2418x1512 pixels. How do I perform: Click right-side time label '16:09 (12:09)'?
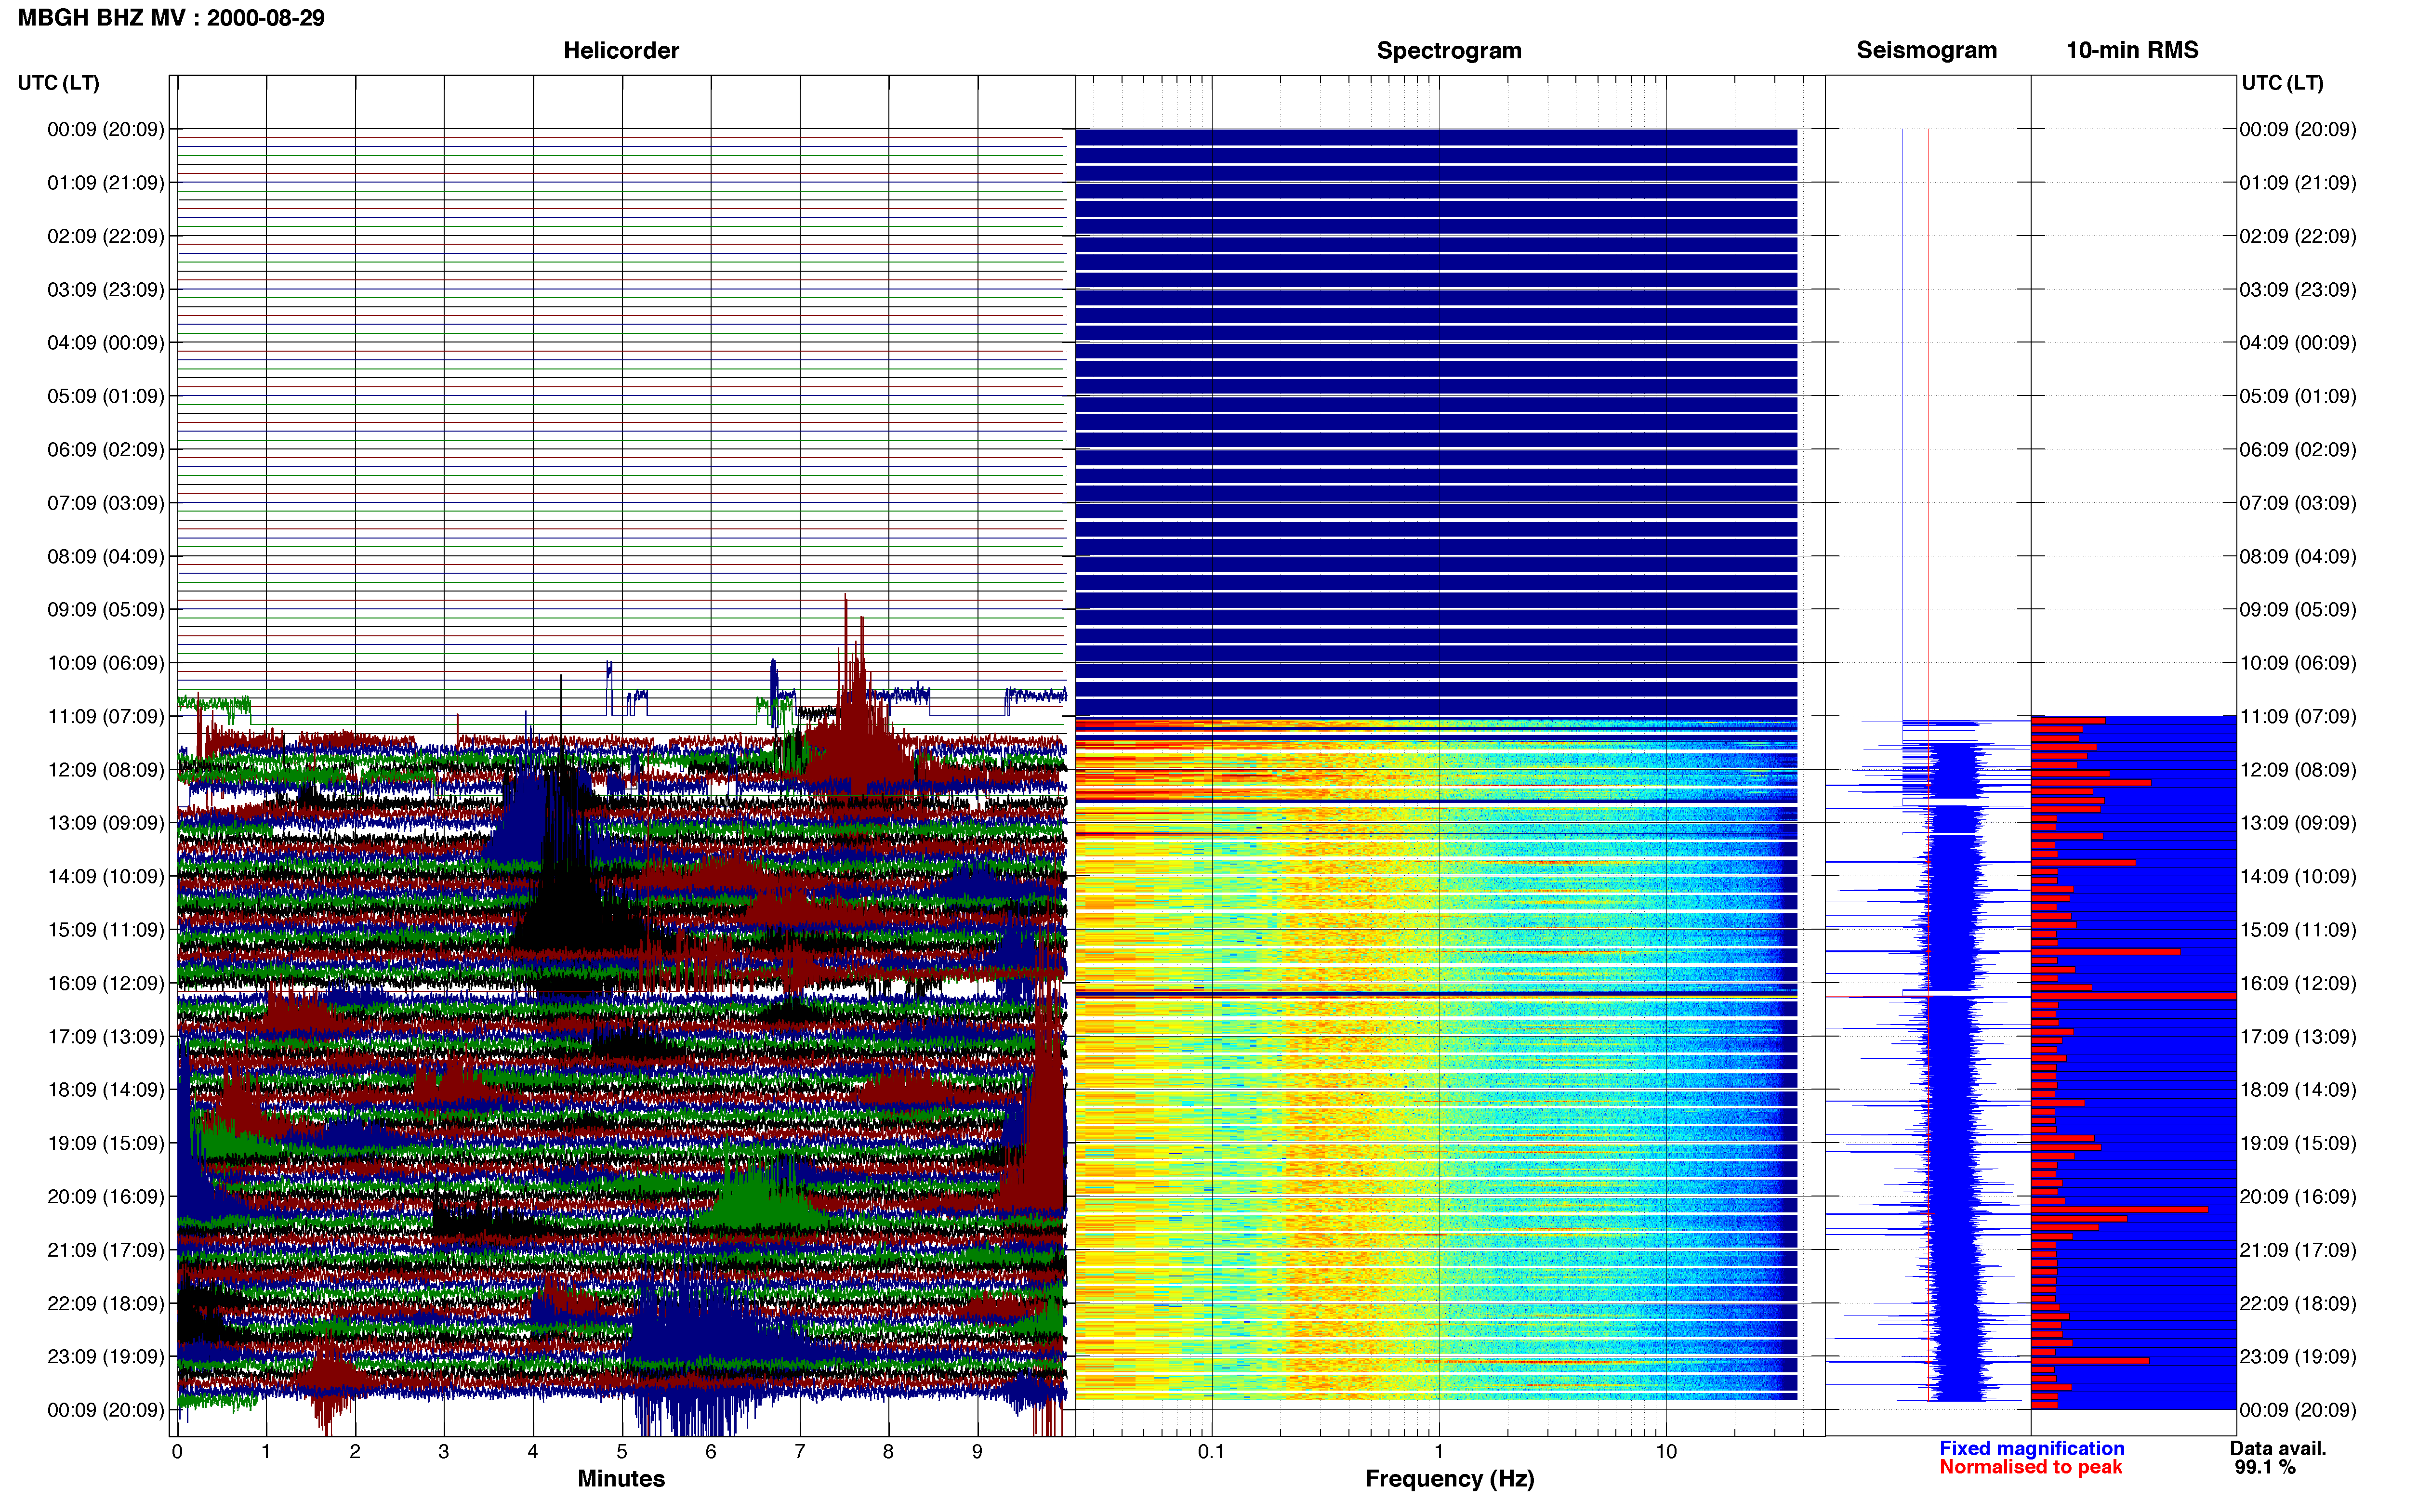(x=2298, y=983)
